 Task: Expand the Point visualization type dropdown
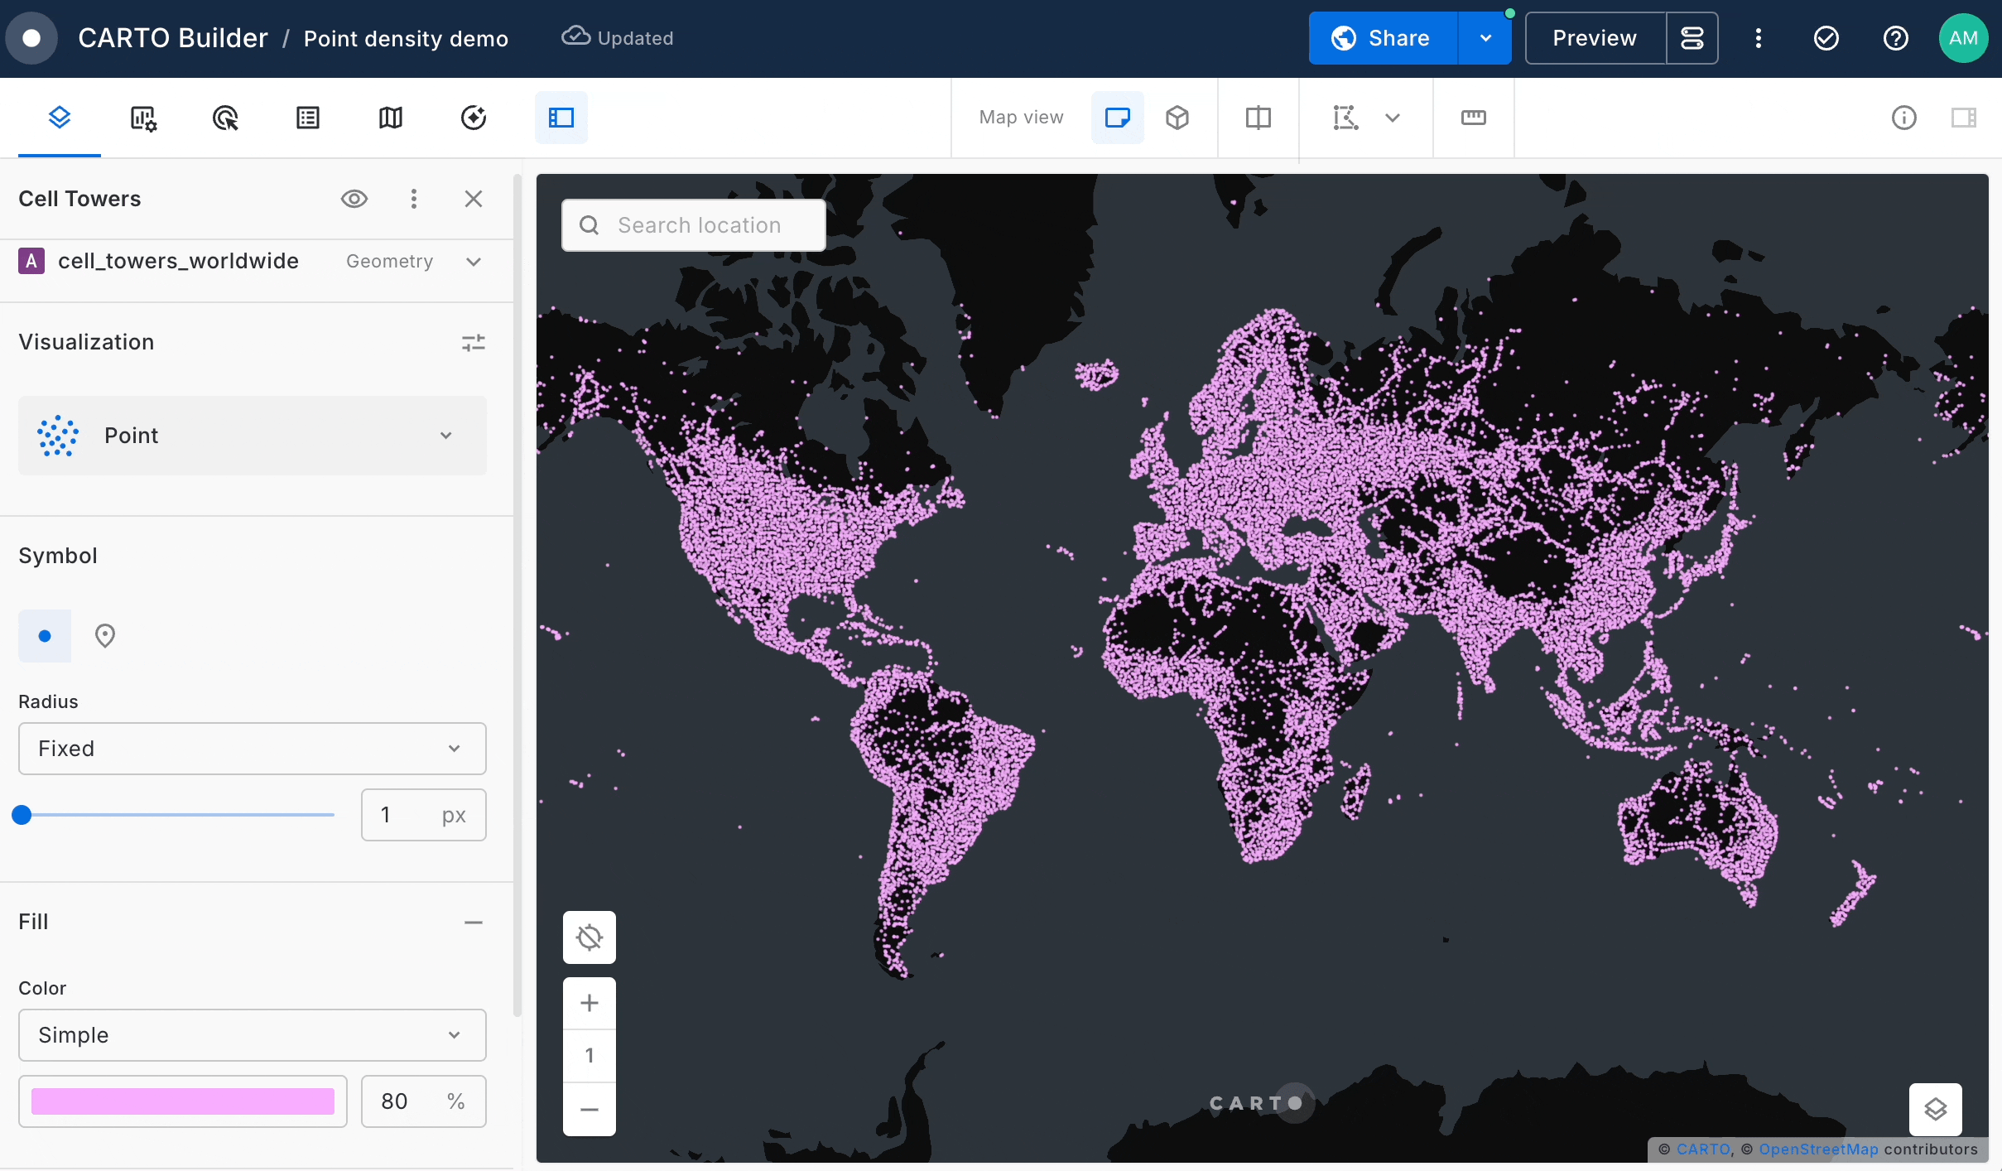(x=253, y=436)
